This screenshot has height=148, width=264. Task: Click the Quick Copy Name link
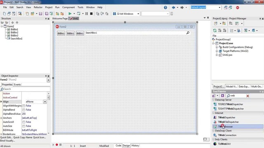[23, 137]
